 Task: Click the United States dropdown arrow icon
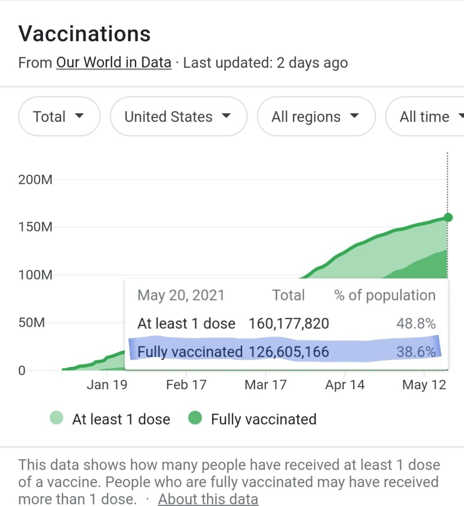(226, 117)
